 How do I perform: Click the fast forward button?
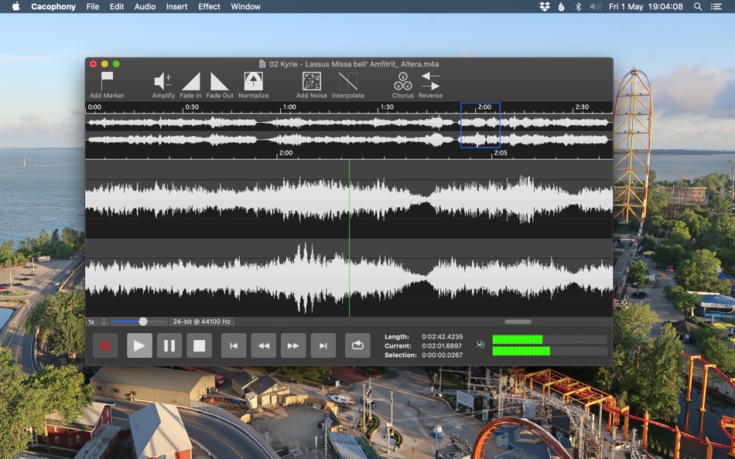click(293, 345)
